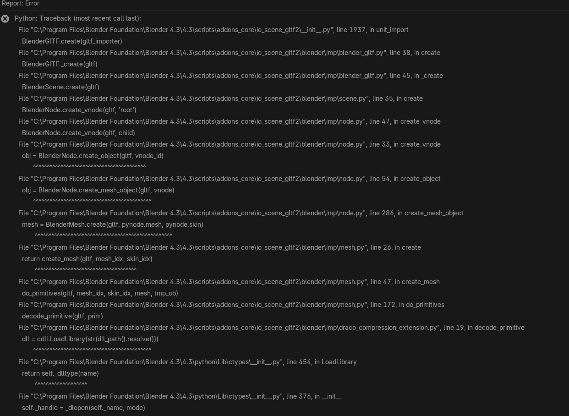This screenshot has height=416, width=569.
Task: Click the BlenderGlTF.create(gltf_importer) code line
Action: pos(72,41)
